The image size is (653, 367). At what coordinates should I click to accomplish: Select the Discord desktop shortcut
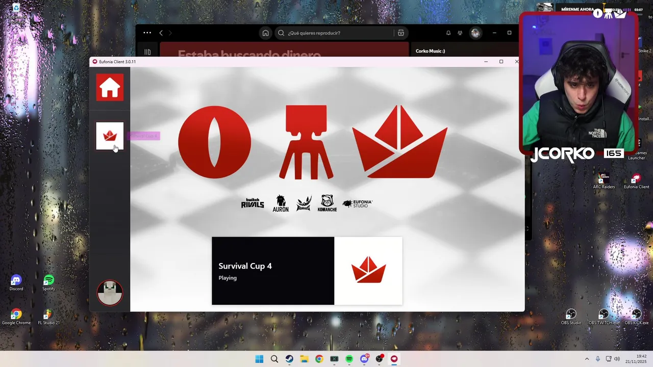coord(16,283)
